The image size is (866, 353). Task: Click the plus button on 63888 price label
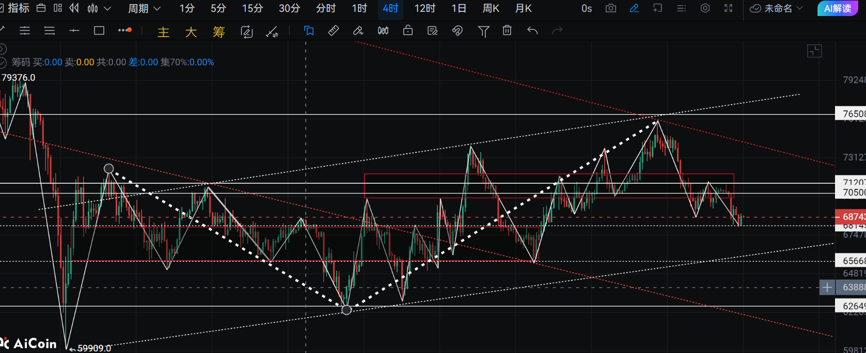point(827,287)
